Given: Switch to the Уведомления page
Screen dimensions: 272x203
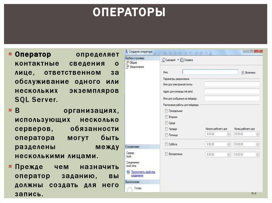Looking at the screenshot, I should click(x=137, y=67).
